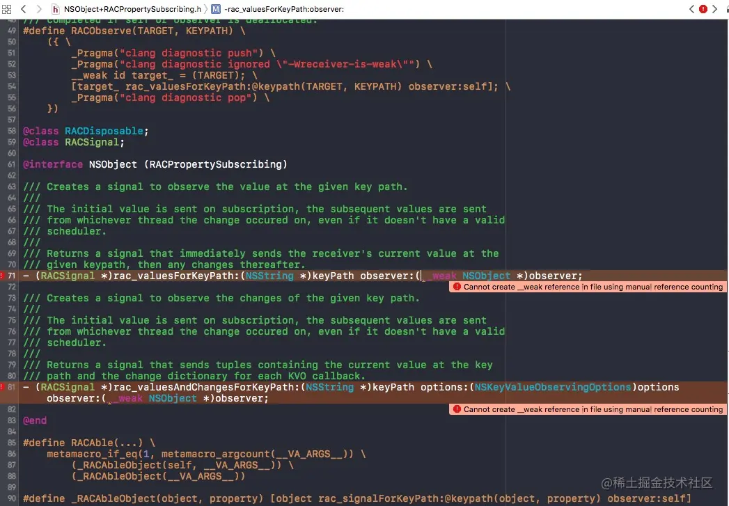Click 'metamacro_if_eq' on line 86
This screenshot has height=506, width=729.
pos(92,454)
